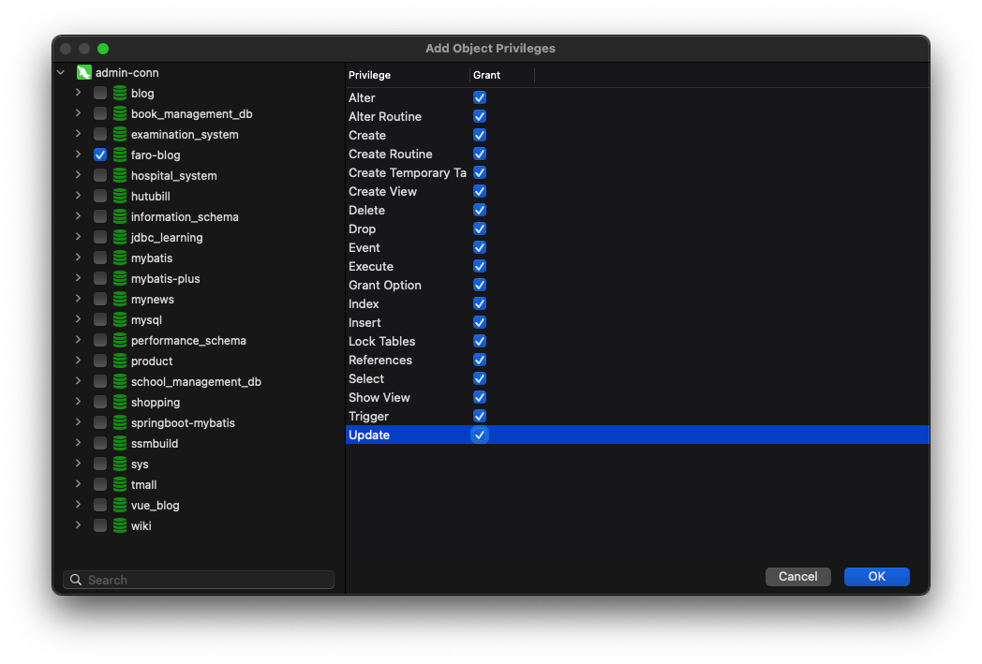
Task: Click the vue_blog database icon
Action: (119, 505)
